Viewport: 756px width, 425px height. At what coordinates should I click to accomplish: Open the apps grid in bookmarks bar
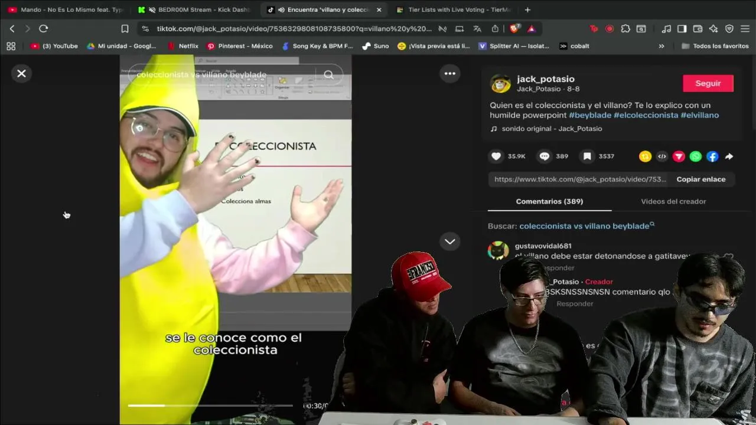pos(11,46)
